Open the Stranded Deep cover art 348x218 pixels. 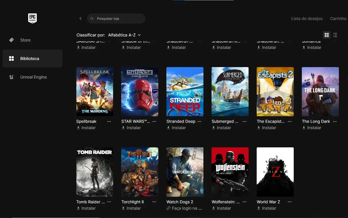point(185,92)
